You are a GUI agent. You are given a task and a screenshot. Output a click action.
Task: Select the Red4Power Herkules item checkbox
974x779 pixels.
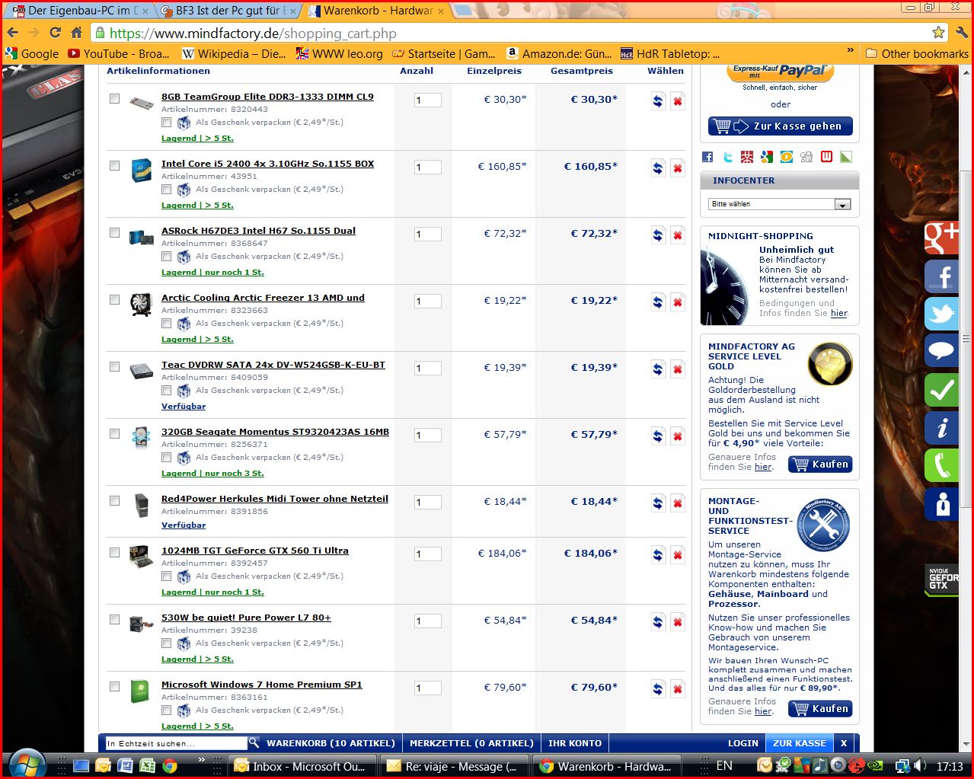(x=114, y=500)
